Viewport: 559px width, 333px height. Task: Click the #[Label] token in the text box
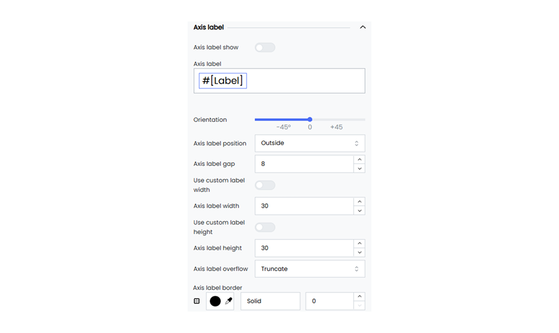(x=223, y=81)
